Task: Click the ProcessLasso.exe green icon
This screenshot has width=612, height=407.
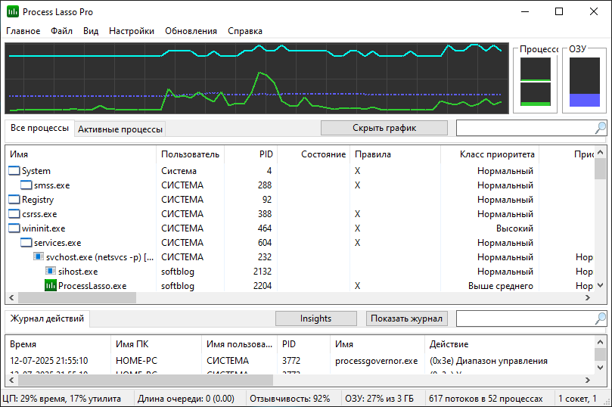Action: pyautogui.click(x=51, y=286)
